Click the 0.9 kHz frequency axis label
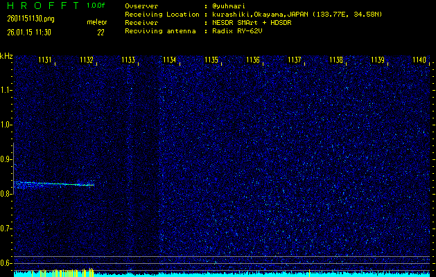This screenshot has width=436, height=277. [6, 159]
